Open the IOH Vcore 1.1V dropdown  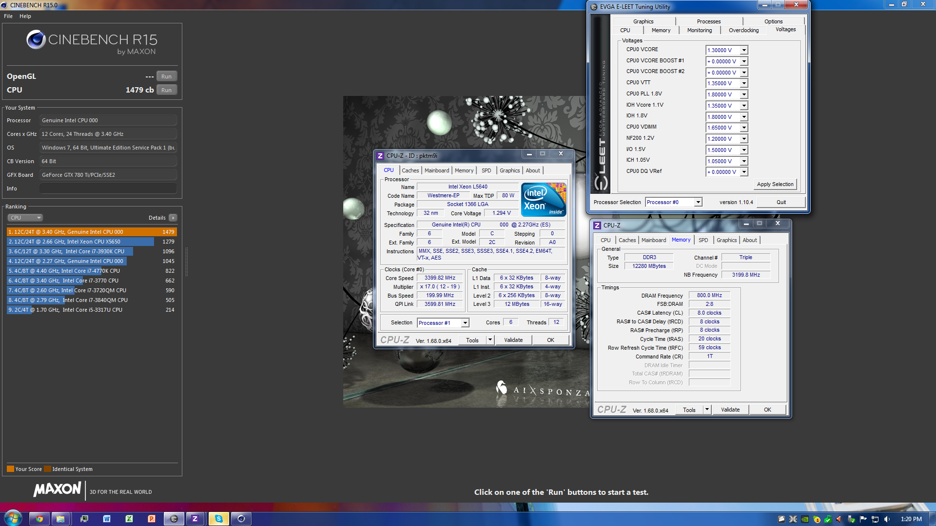point(744,106)
